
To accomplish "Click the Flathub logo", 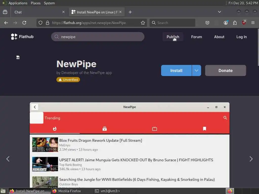I will (22, 37).
